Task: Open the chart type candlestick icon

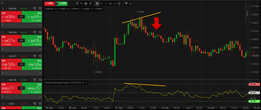Action: click(x=86, y=4)
